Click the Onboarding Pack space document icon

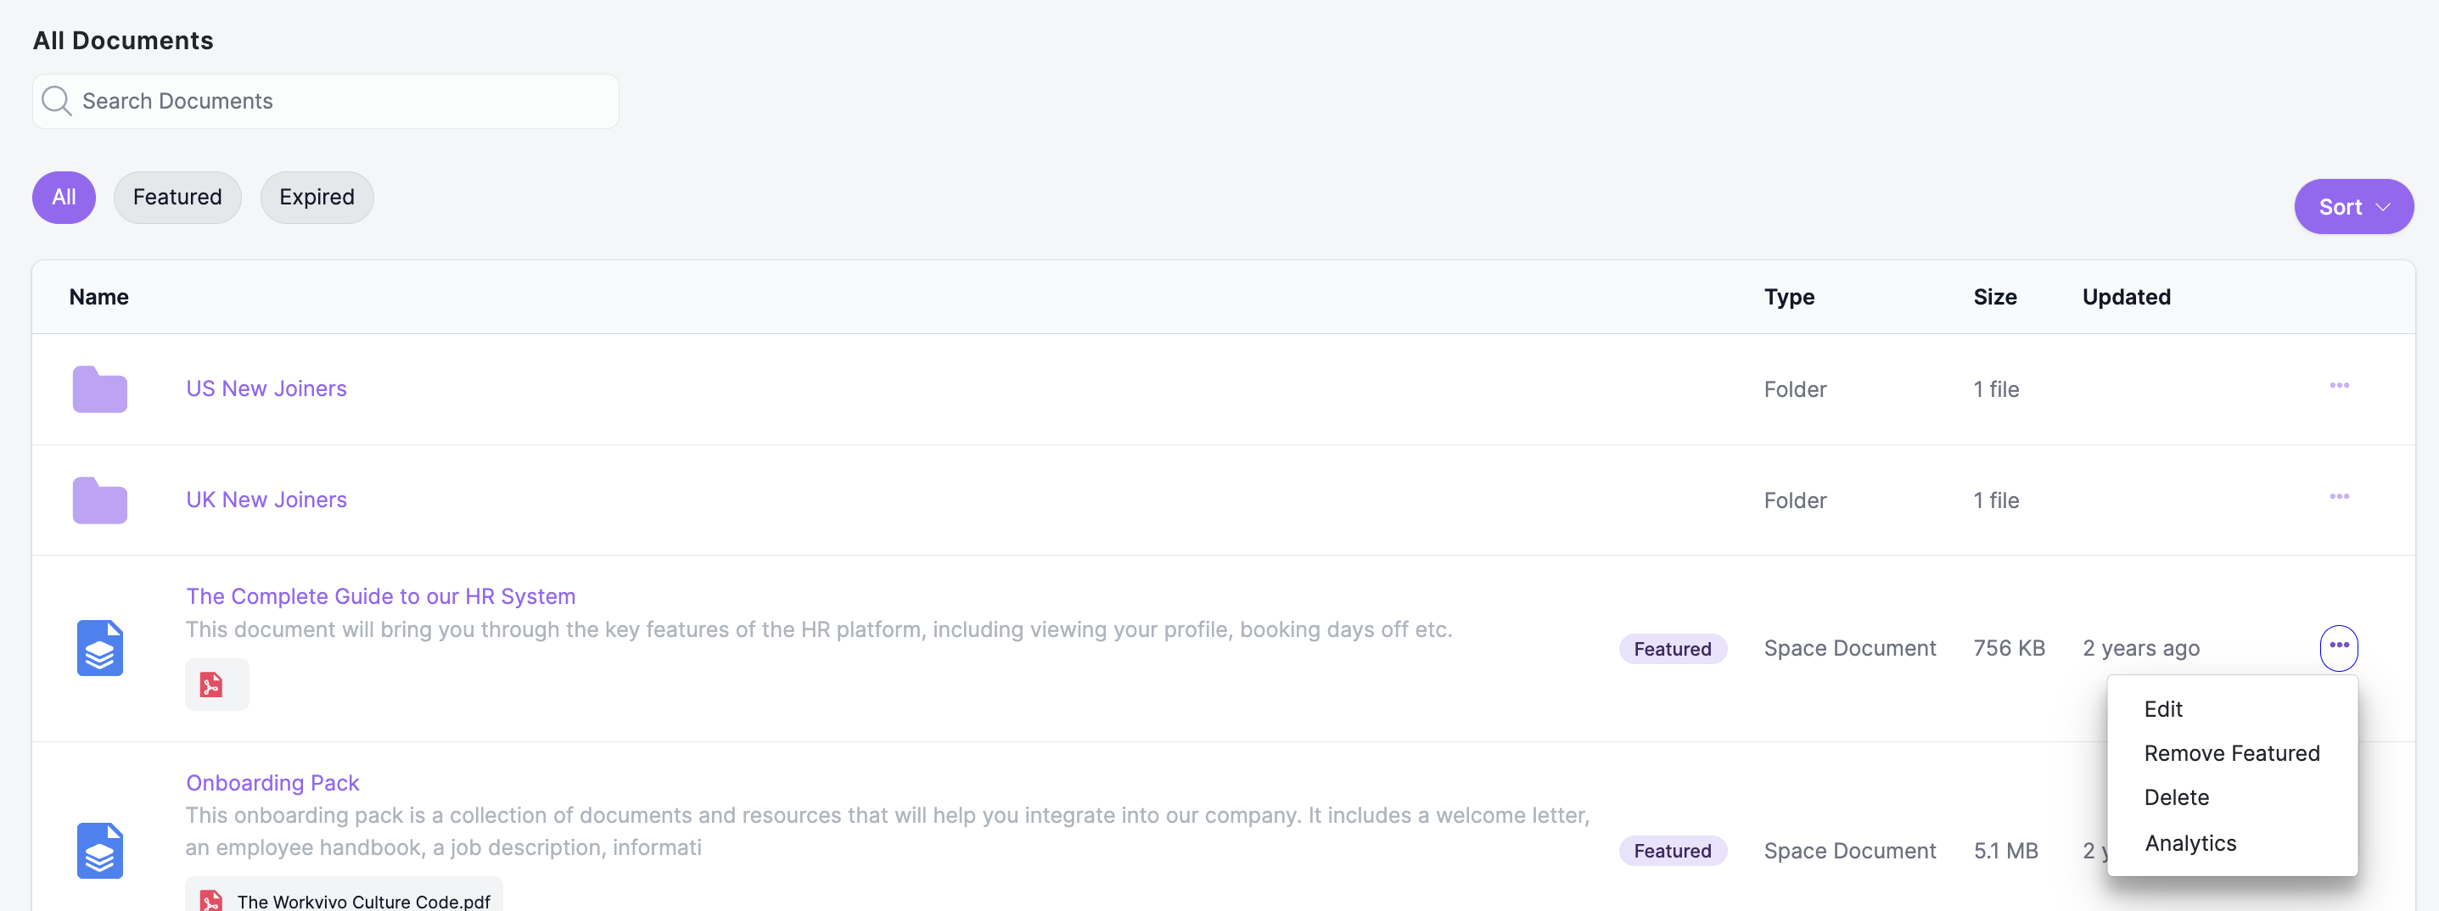click(x=99, y=851)
